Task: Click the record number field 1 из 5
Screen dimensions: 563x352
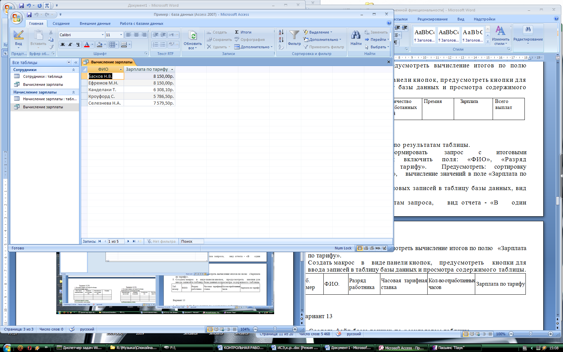Action: pyautogui.click(x=116, y=241)
